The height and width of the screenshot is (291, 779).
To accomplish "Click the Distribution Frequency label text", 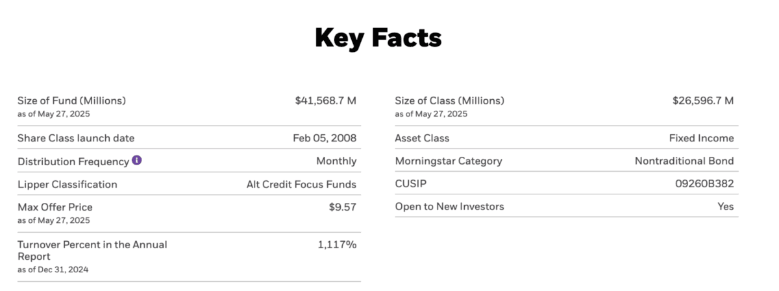I will (x=73, y=161).
